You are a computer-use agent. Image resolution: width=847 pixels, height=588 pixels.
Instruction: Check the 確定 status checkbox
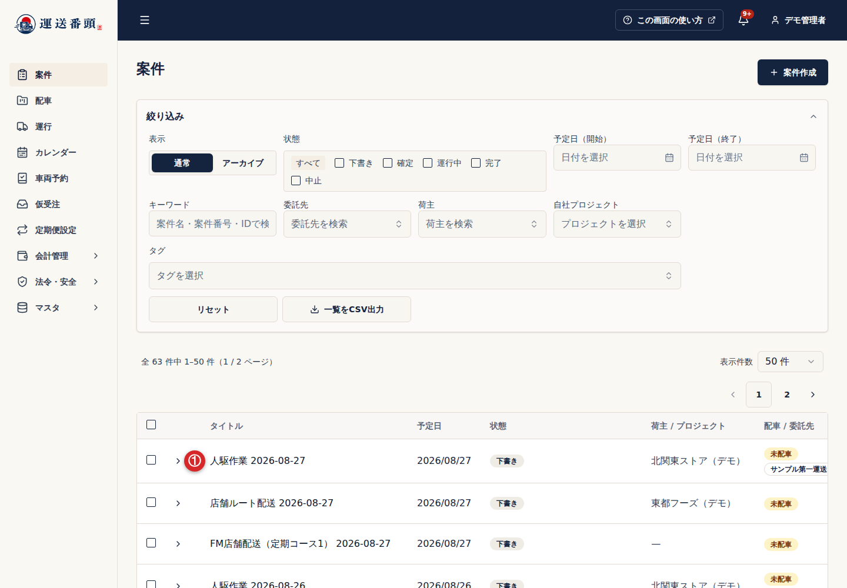coord(388,163)
